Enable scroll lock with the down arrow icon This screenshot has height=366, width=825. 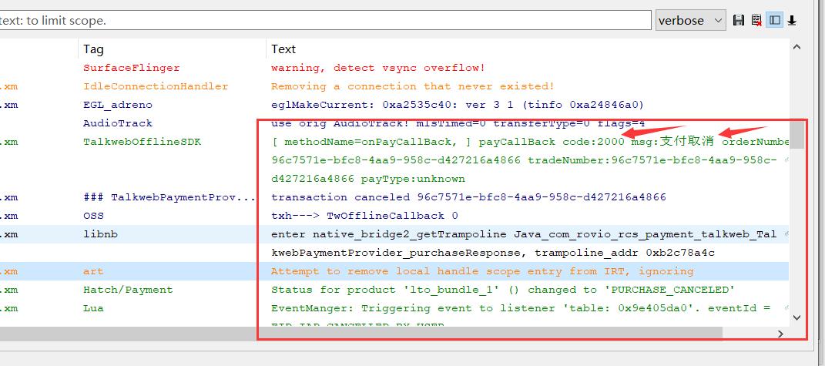pos(792,21)
